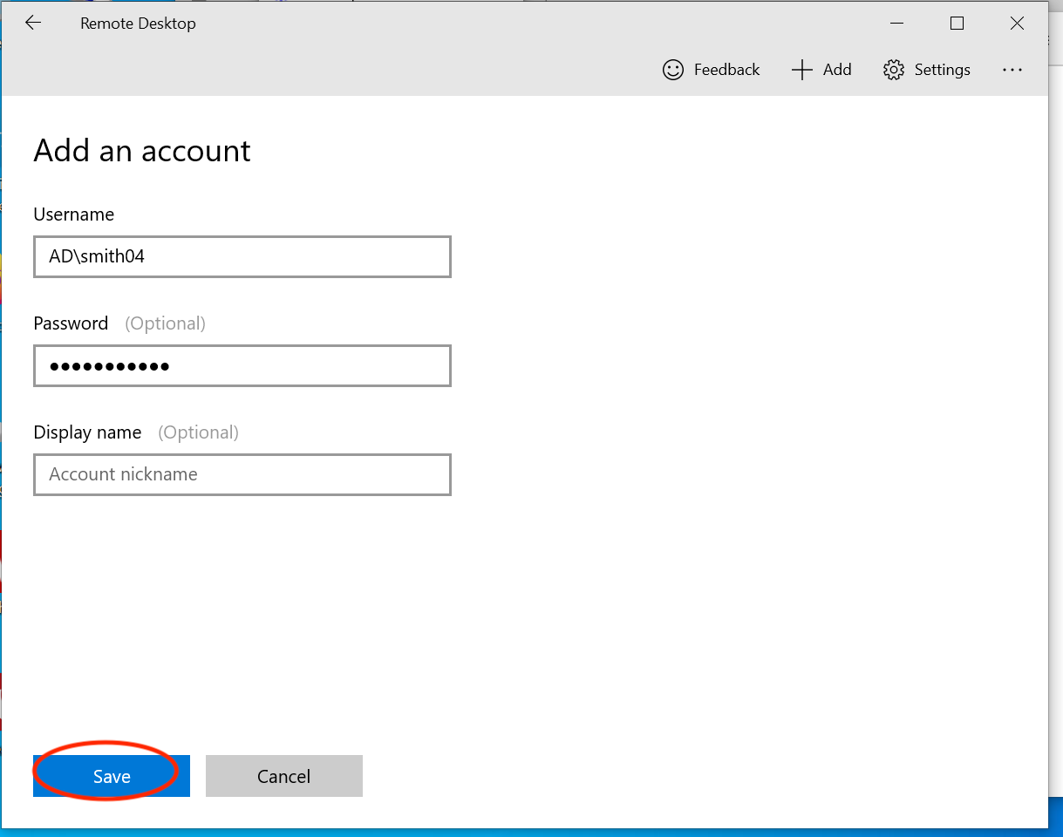Click the "Remote Desktop" window title
This screenshot has width=1063, height=837.
click(x=138, y=24)
